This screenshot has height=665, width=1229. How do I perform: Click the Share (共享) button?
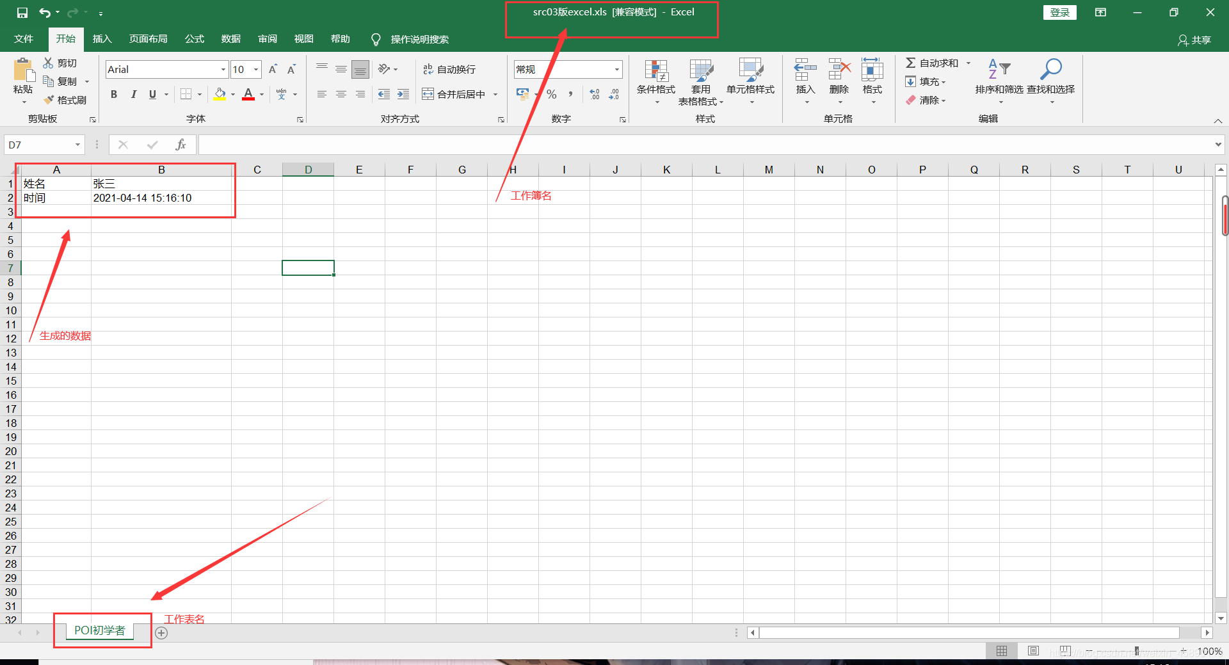click(x=1194, y=40)
